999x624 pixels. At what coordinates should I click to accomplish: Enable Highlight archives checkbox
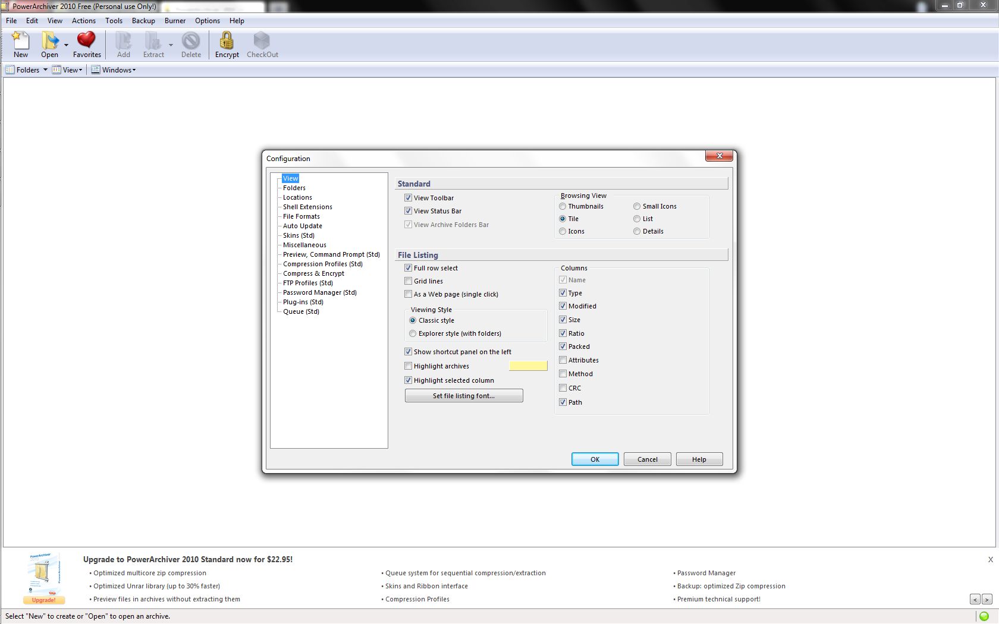(x=408, y=366)
